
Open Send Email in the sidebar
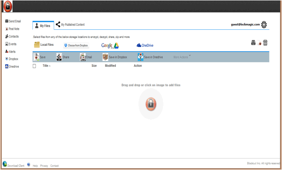tap(13, 21)
